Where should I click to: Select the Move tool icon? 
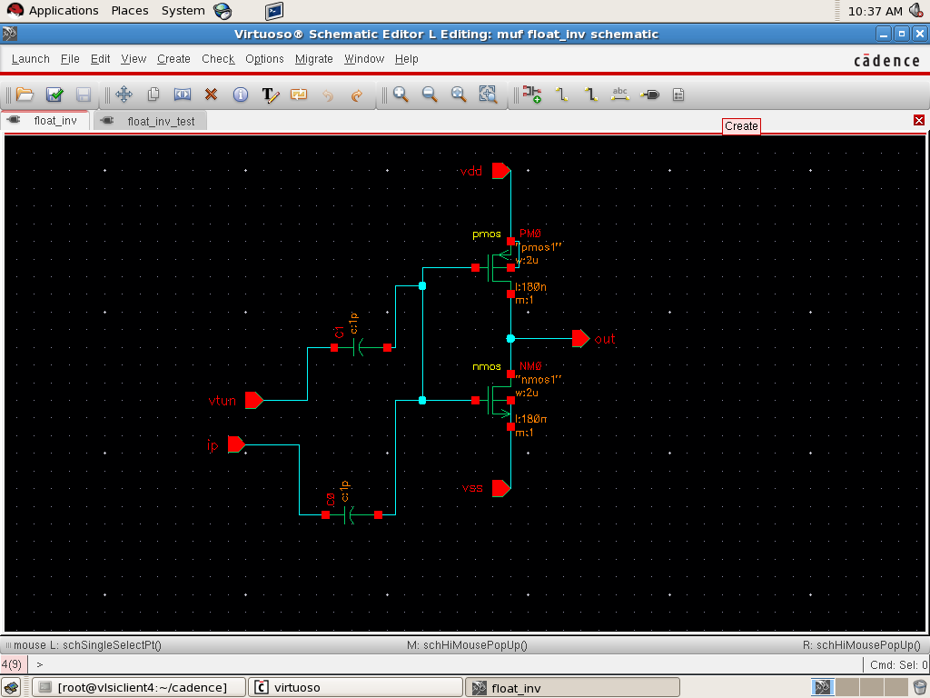pos(124,95)
